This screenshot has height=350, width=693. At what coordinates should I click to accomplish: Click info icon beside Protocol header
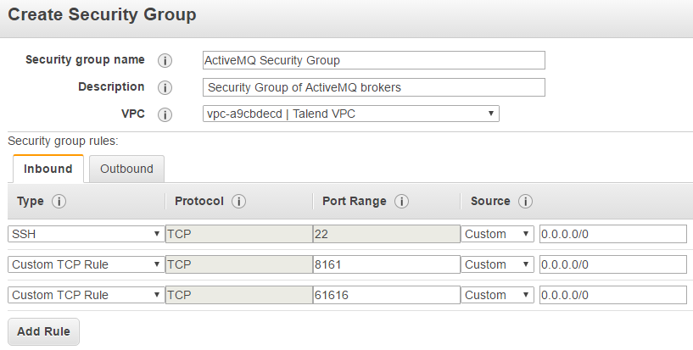tap(238, 202)
